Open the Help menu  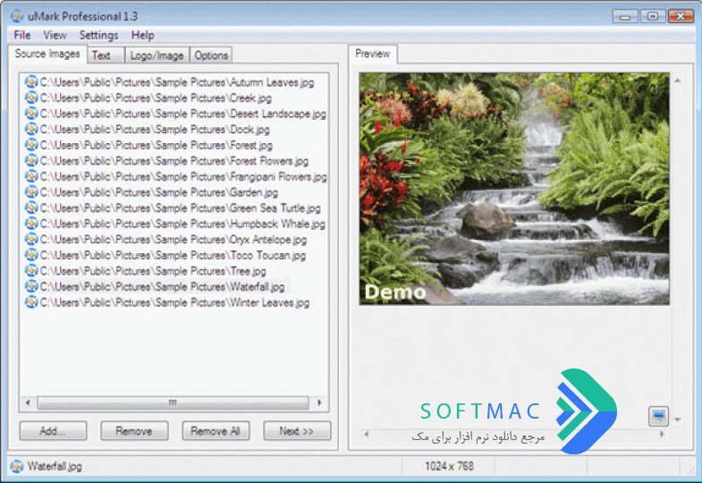(142, 35)
